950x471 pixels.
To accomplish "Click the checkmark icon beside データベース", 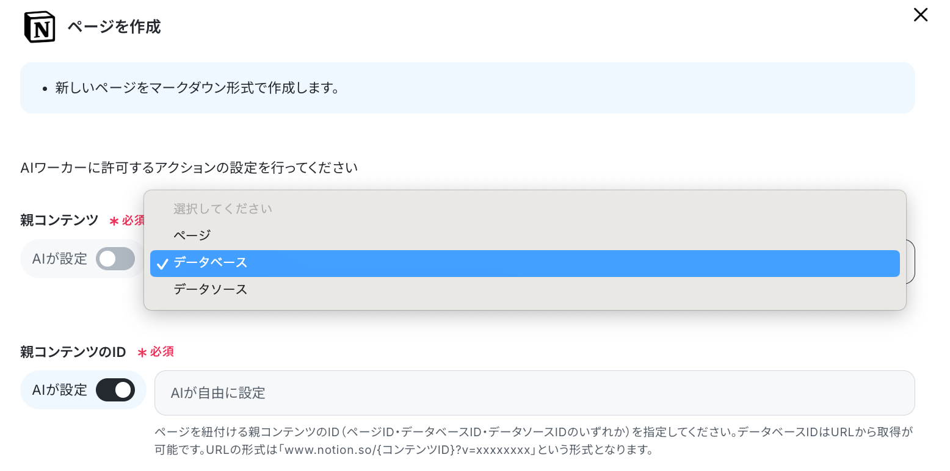I will click(x=162, y=264).
